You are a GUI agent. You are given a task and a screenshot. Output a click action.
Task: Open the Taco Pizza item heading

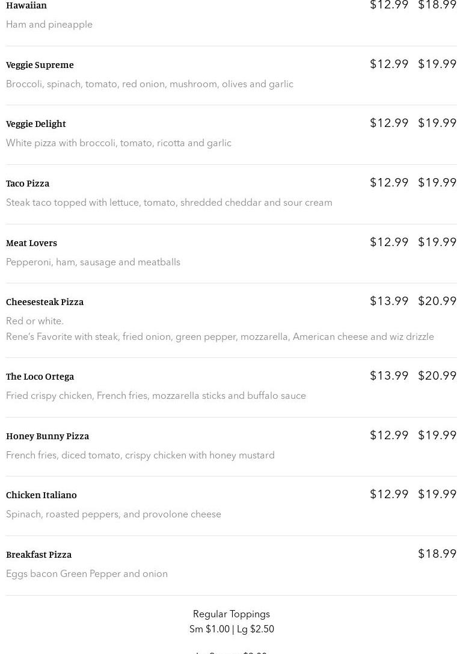[28, 183]
